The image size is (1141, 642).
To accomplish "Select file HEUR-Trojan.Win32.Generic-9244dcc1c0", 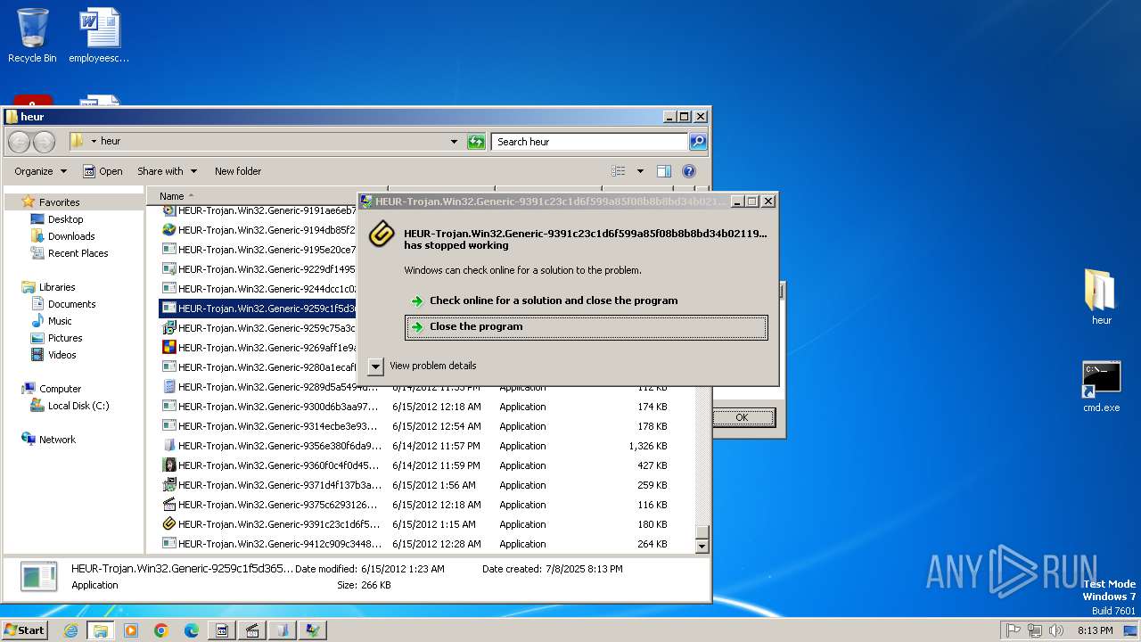I will [x=267, y=289].
